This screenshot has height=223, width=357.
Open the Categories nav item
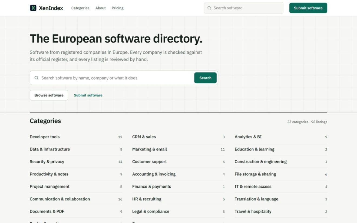[x=80, y=8]
